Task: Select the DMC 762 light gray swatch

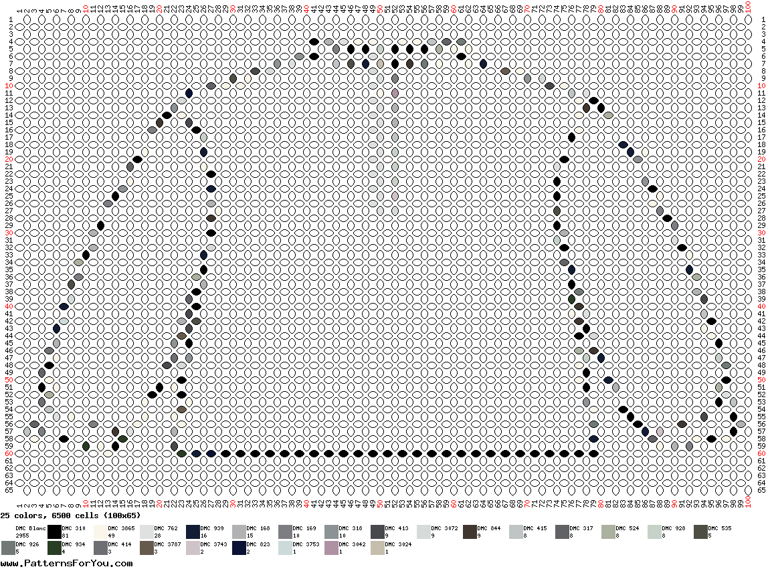Action: (x=147, y=532)
